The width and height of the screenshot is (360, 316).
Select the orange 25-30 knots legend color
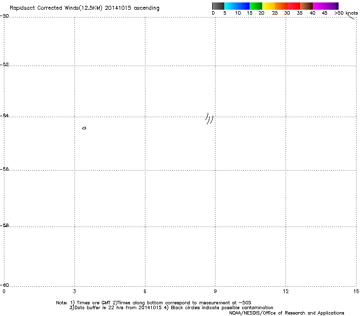[x=281, y=6]
